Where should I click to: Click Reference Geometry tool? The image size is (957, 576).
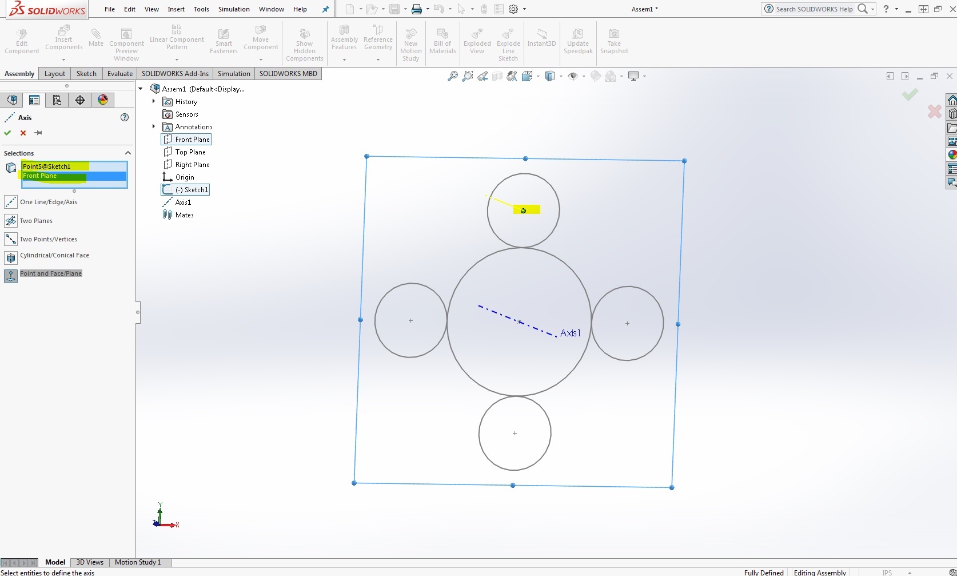378,38
